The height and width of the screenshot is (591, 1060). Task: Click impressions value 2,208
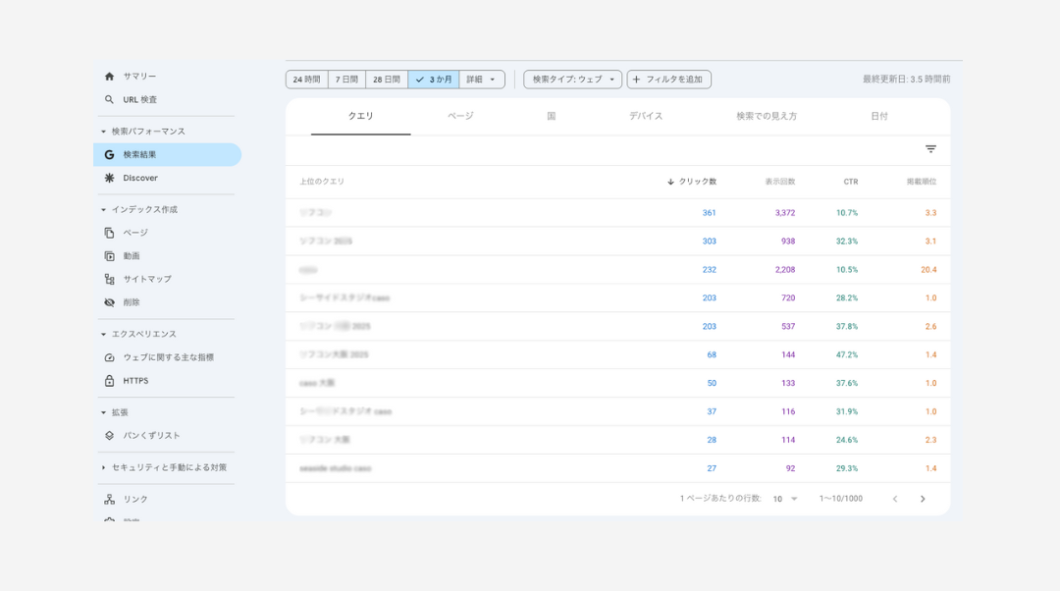coord(785,270)
